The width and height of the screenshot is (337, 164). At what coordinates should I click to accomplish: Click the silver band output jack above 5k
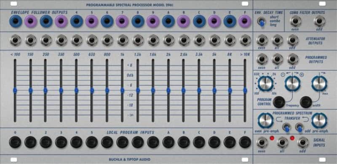pyautogui.click(x=214, y=40)
